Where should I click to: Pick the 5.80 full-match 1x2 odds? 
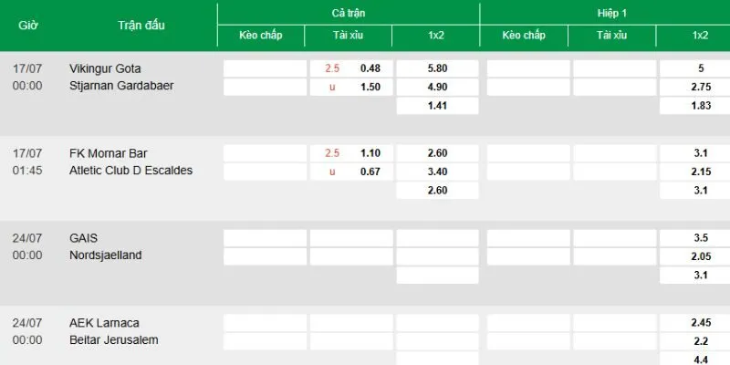[437, 68]
